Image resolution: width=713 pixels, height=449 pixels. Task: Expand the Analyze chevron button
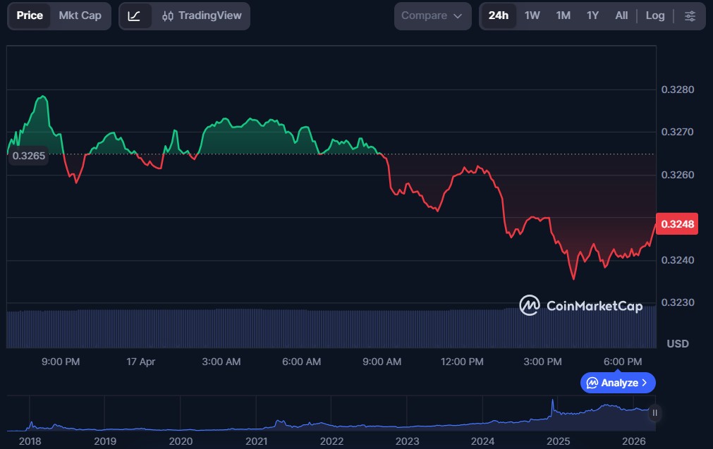(618, 383)
